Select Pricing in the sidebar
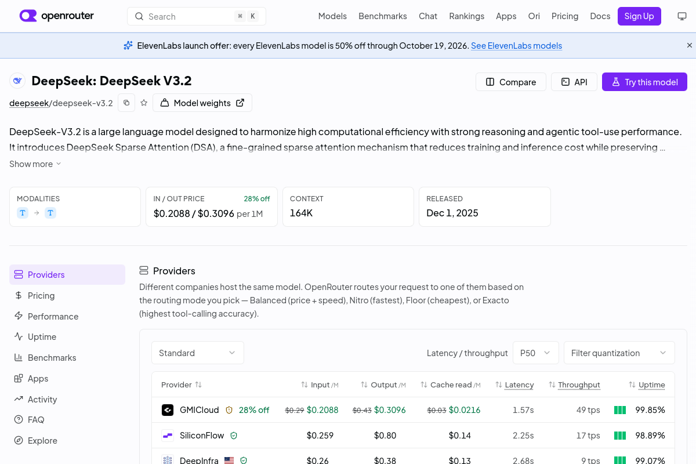 (67, 296)
